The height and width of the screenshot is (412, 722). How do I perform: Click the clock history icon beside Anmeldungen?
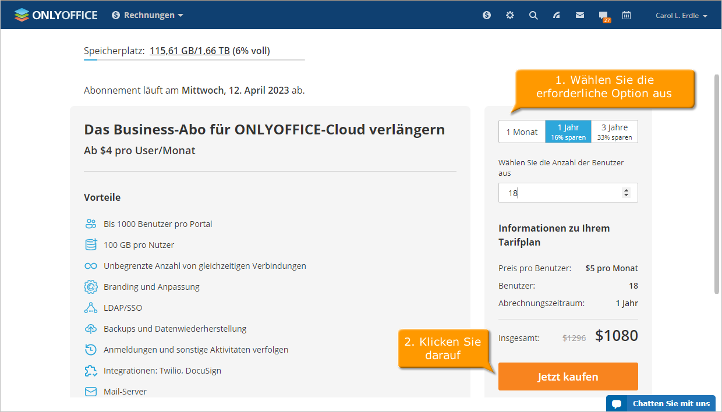pos(90,350)
